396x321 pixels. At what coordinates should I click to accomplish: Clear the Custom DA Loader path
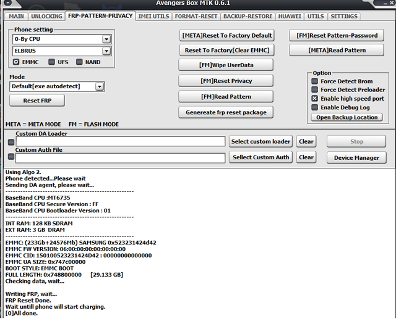click(x=306, y=141)
